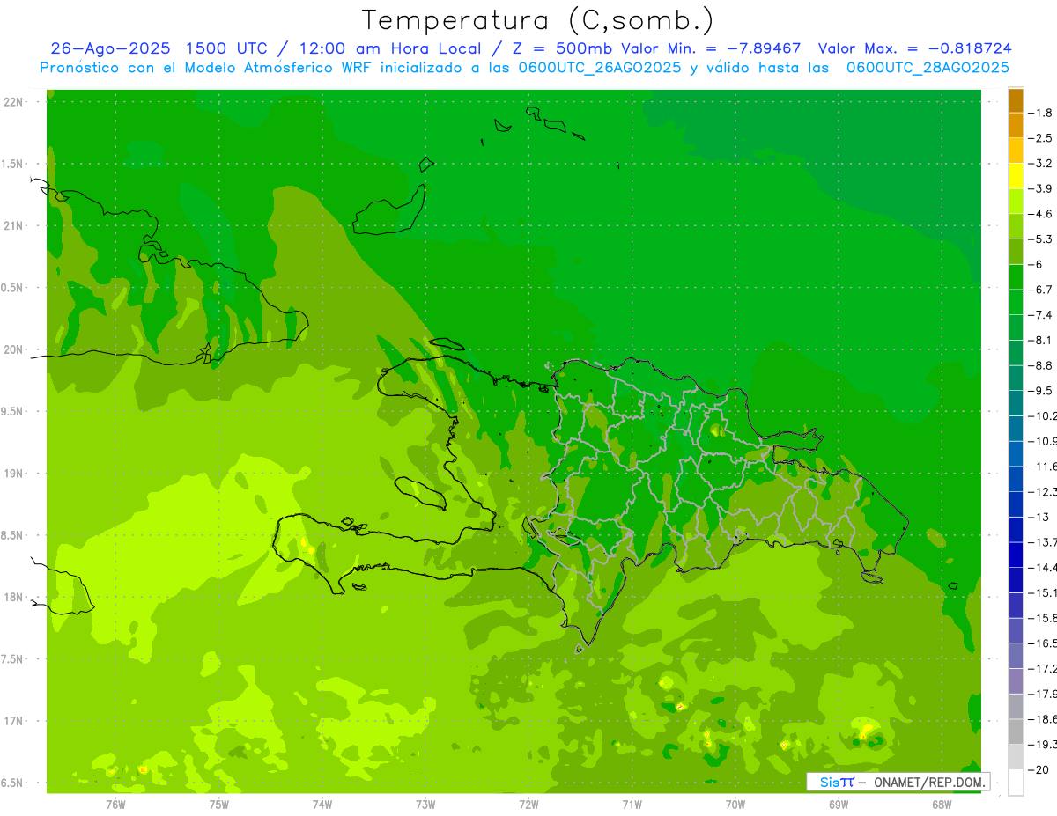Click the "20N" latitude label

click(x=14, y=349)
